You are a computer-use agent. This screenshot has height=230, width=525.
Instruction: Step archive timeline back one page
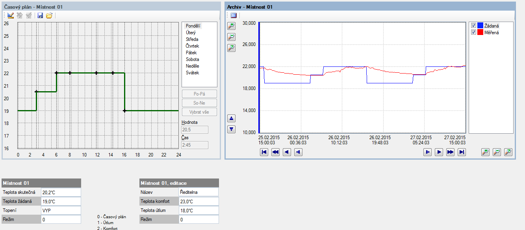point(287,152)
